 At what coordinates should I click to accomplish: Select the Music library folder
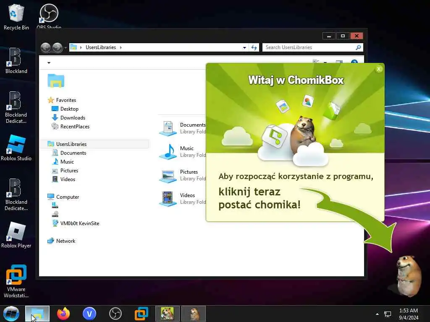point(182,152)
